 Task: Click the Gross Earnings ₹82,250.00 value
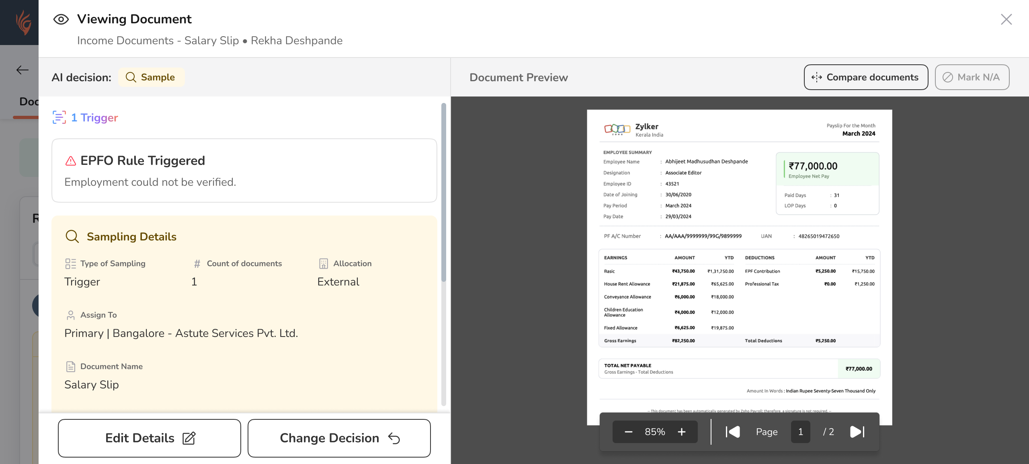tap(683, 341)
